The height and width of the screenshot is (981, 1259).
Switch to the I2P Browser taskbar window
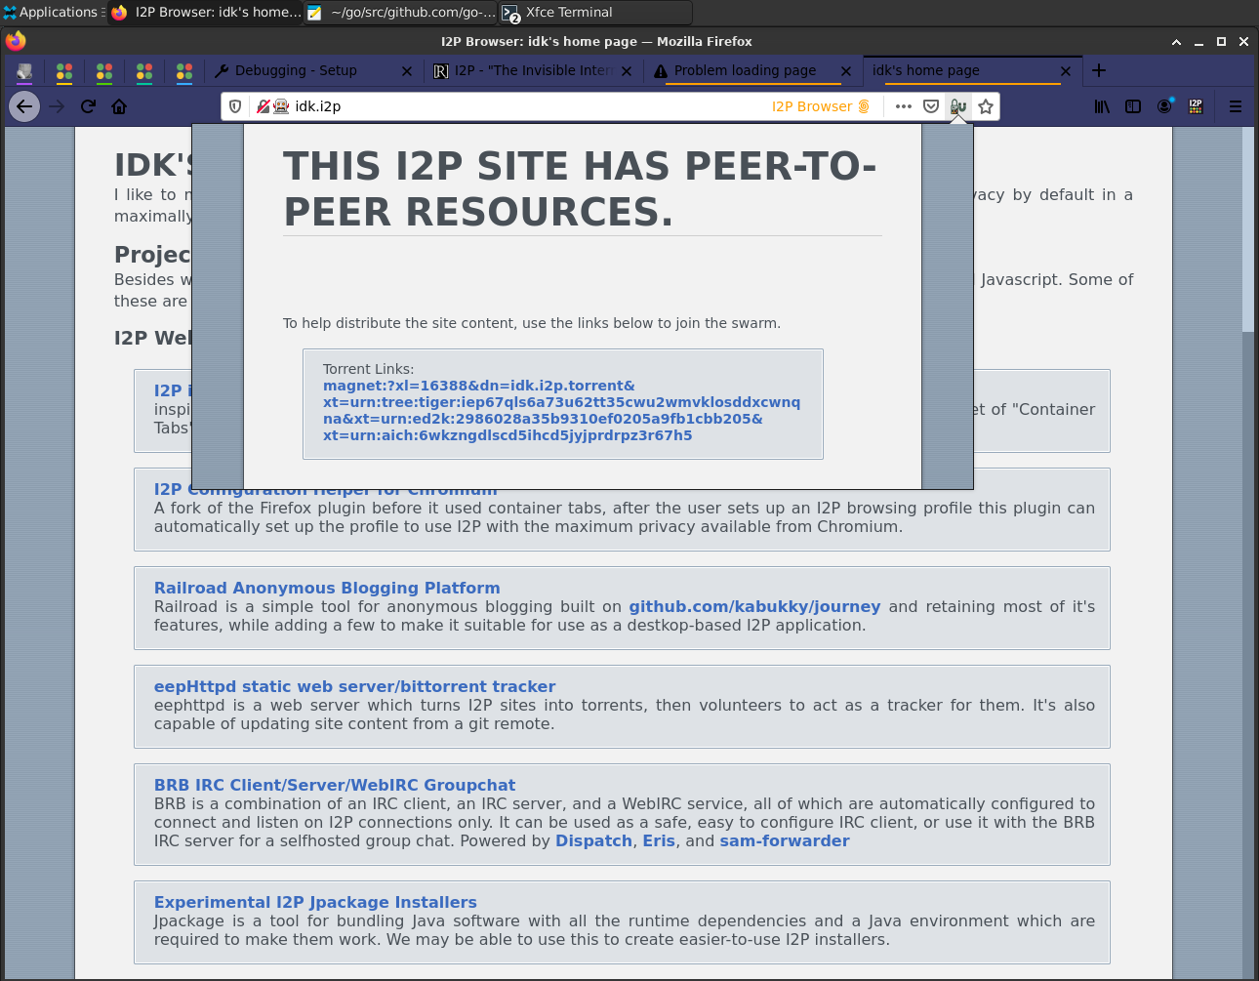coord(206,12)
